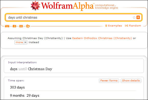This screenshot has height=100, width=148.
Task: Open the Examples link
Action: [115, 26]
